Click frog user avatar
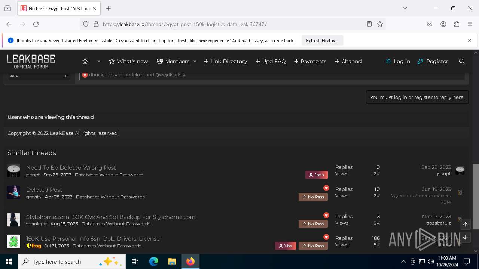 pos(13,241)
